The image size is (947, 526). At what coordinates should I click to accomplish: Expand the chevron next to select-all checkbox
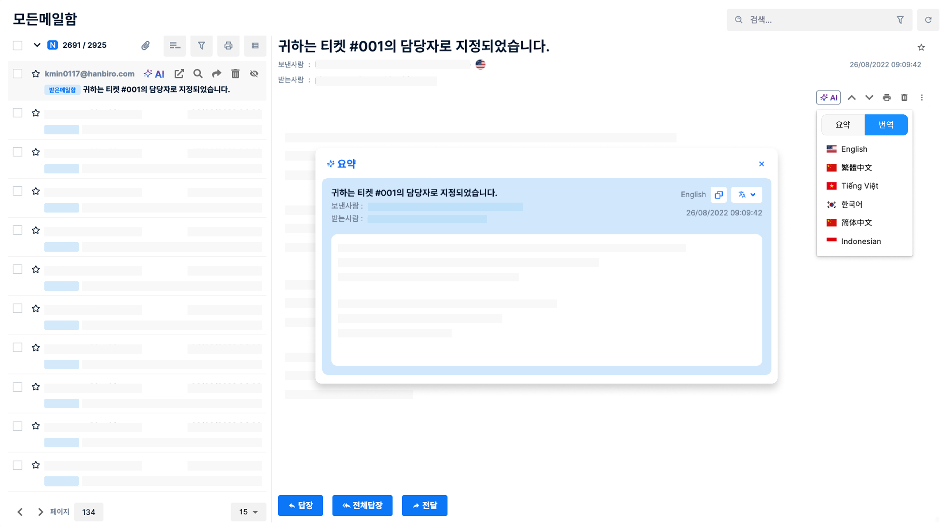coord(37,45)
